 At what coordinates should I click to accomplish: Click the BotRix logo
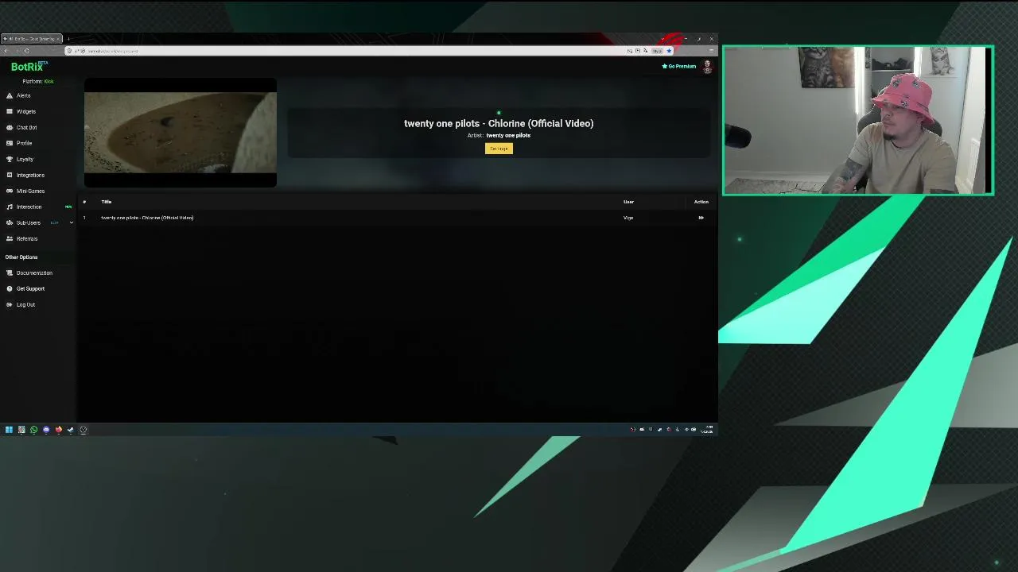coord(29,67)
